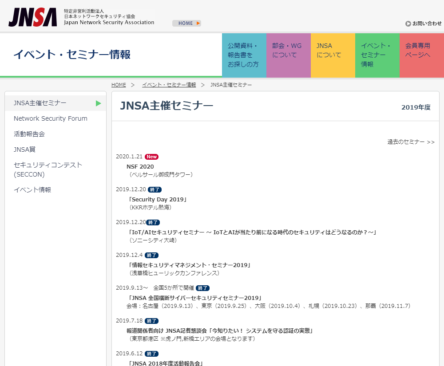
Task: Open 活動報告会 in the sidebar
Action: click(x=29, y=134)
